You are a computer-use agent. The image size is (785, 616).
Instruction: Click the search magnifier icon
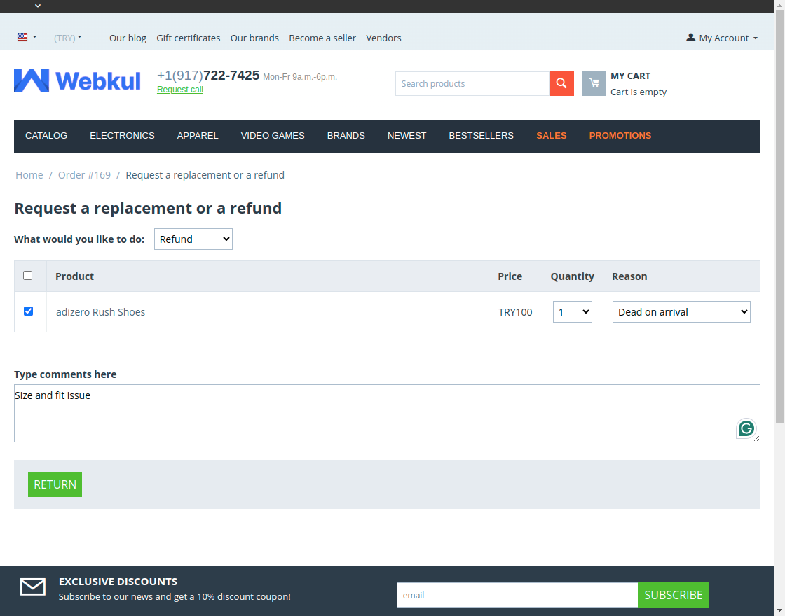[561, 83]
